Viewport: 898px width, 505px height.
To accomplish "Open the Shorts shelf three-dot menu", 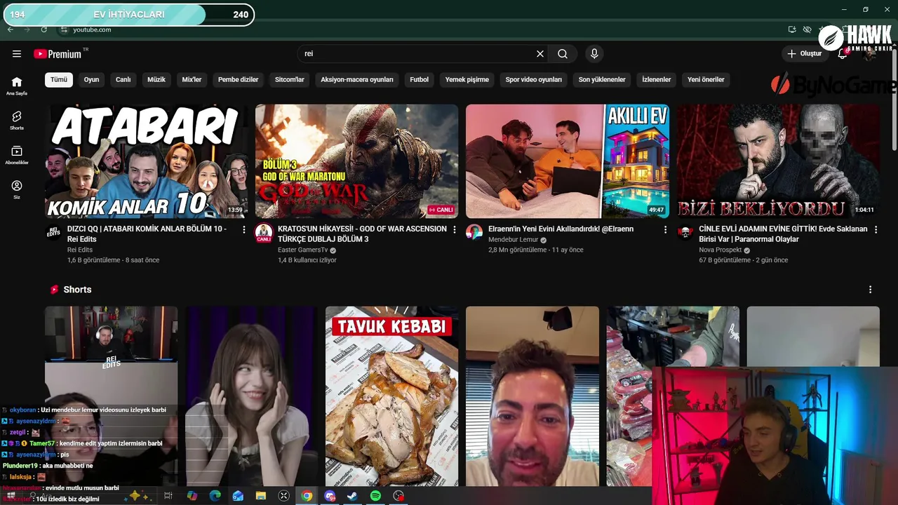I will tap(870, 290).
